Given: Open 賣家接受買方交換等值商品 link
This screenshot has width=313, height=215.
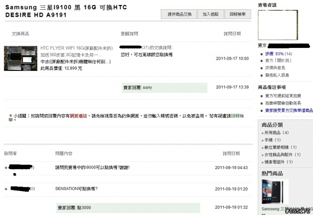Looking at the screenshot, I should pyautogui.click(x=289, y=110).
